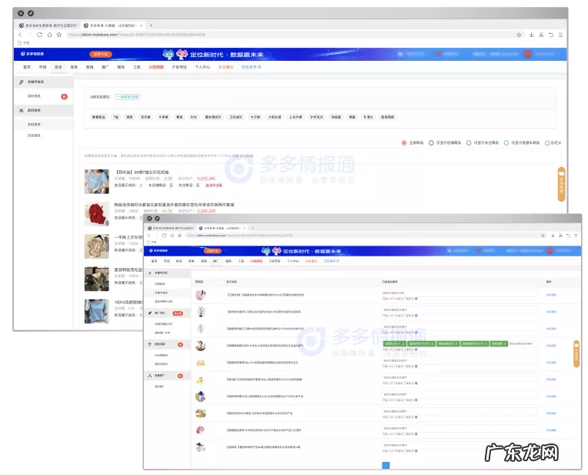Select the 仅显示直通车商品 radio option
Image resolution: width=588 pixels, height=475 pixels.
[x=506, y=143]
